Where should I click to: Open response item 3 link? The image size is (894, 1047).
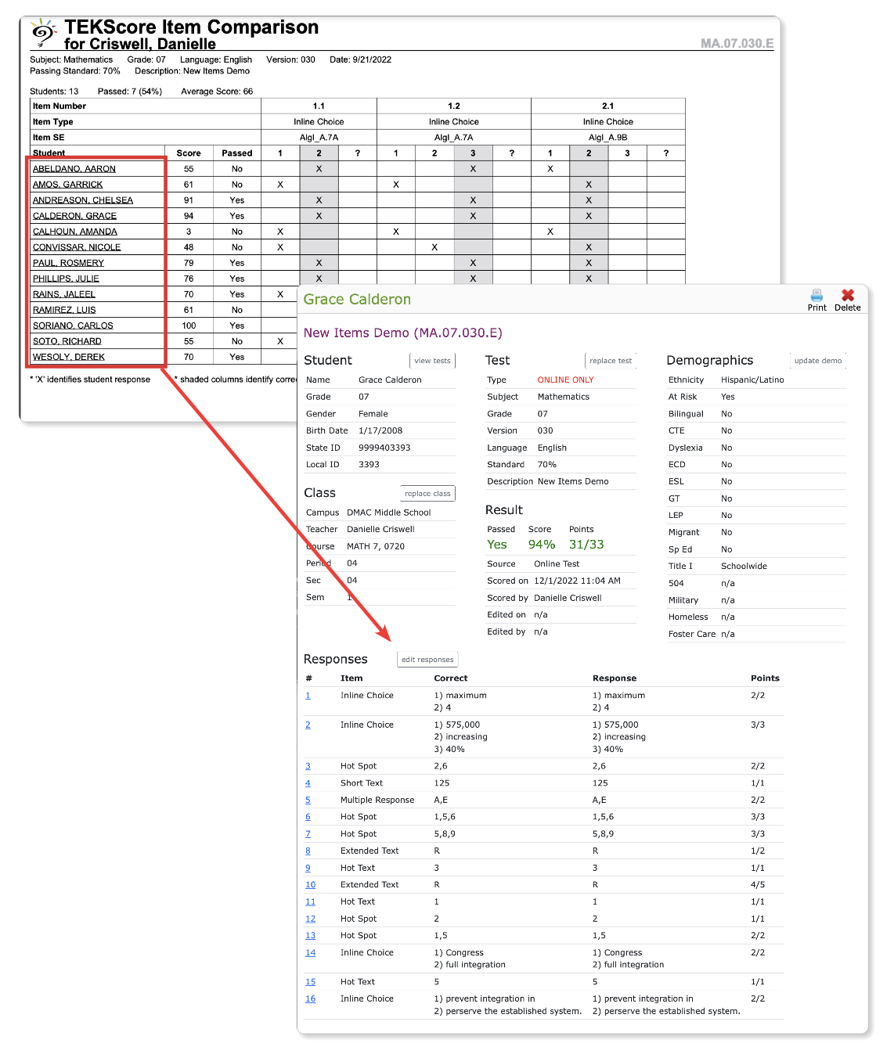point(308,767)
